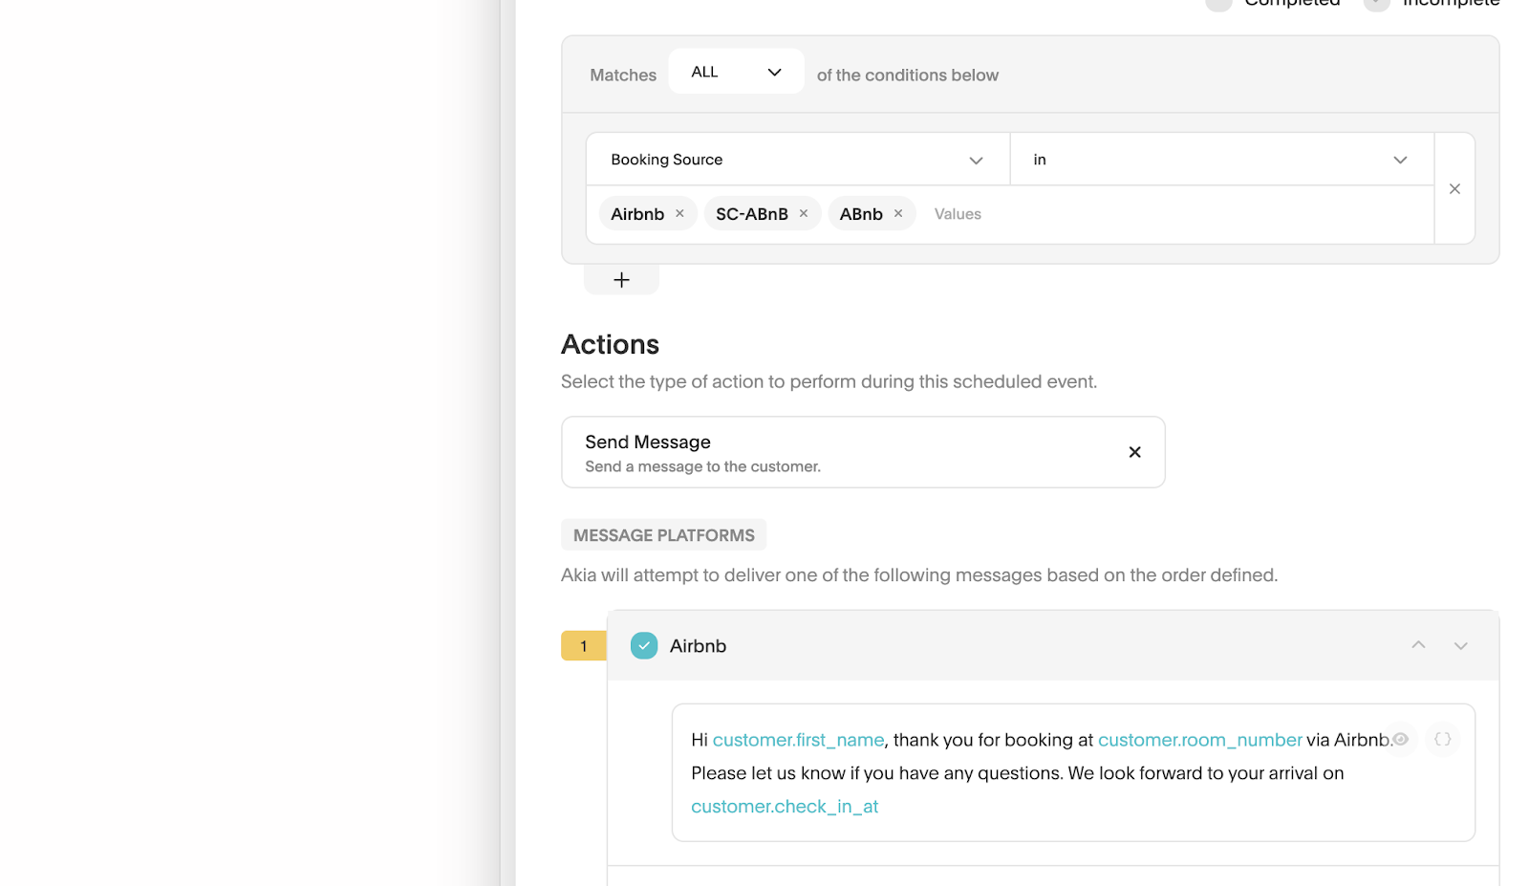
Task: Toggle the Completed status option
Action: coord(1218,4)
